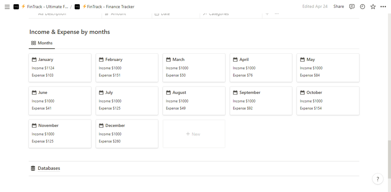The image size is (391, 192).
Task: Open the page comments icon
Action: coord(352,7)
